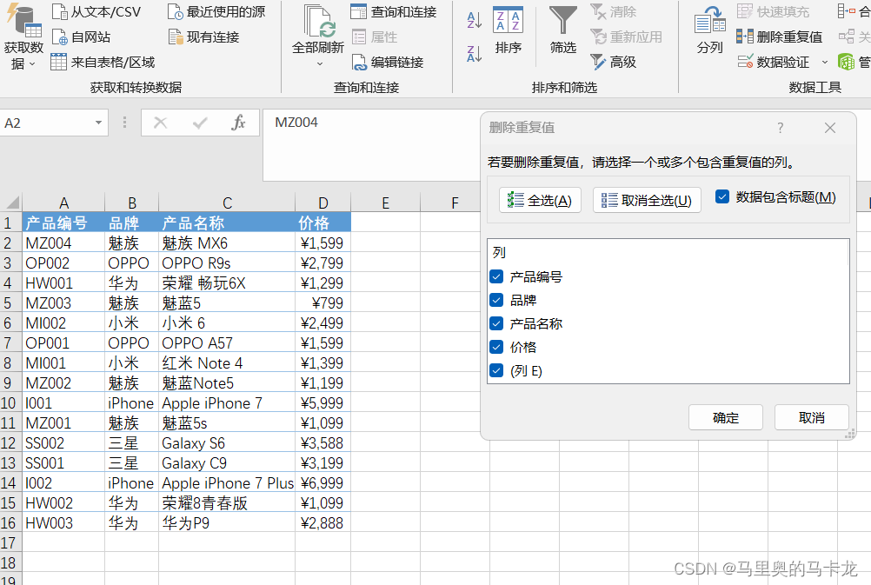Open 分列 text to columns

[710, 30]
